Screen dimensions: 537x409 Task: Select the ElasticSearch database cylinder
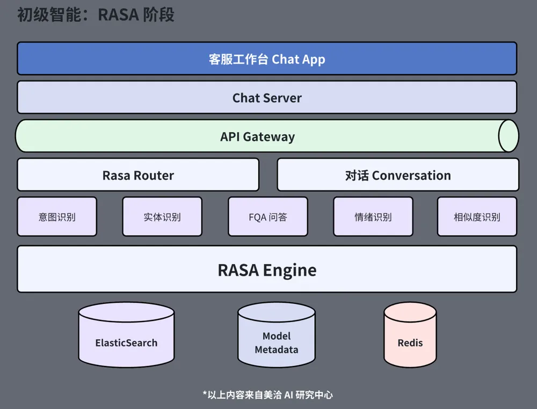click(x=126, y=335)
